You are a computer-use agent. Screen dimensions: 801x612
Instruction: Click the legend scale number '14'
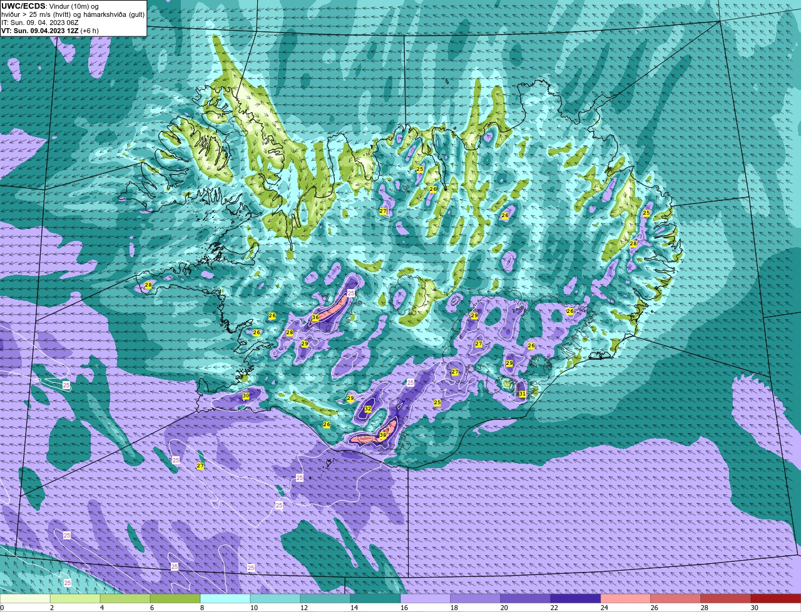pos(354,608)
